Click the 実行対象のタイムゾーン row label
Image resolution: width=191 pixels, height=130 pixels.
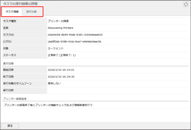(17, 83)
